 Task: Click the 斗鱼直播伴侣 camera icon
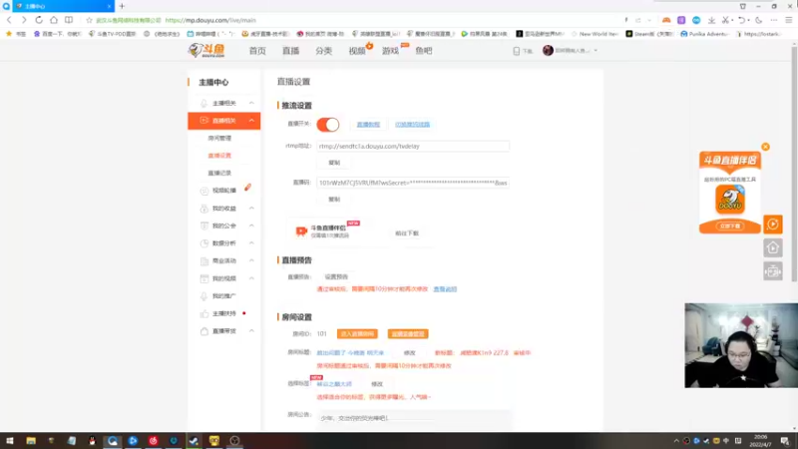[x=301, y=231]
